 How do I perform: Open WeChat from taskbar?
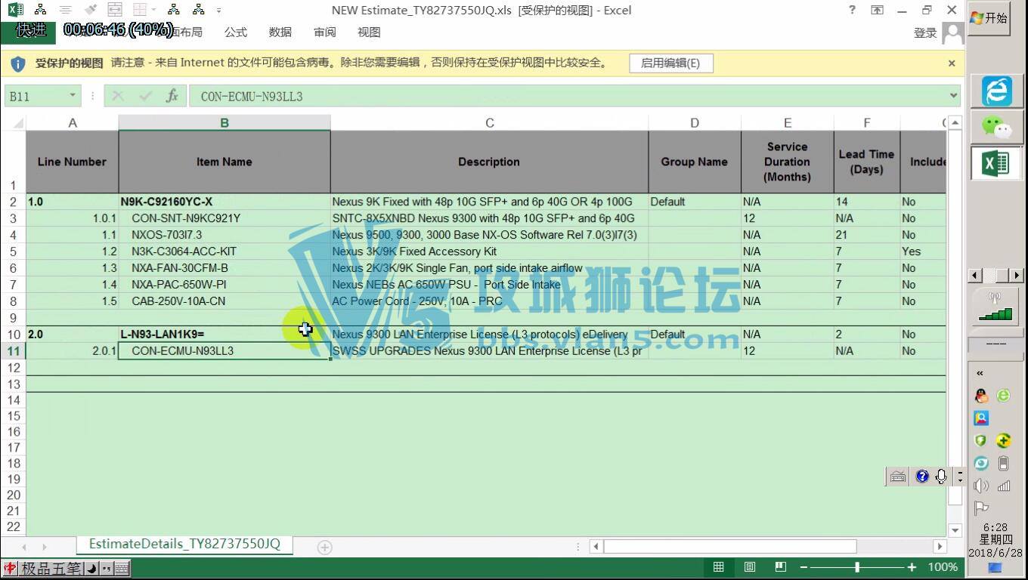(x=996, y=126)
